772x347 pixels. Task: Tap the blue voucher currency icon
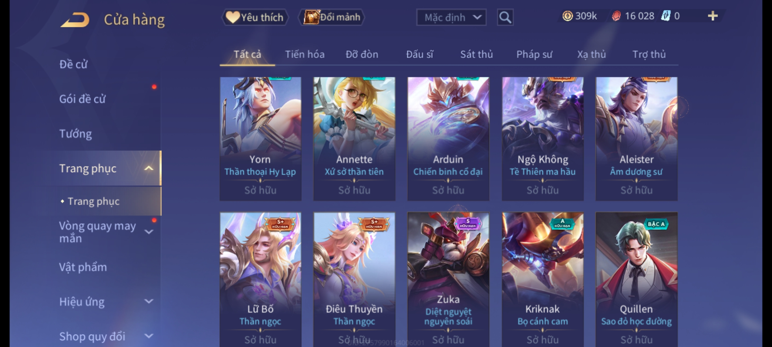pos(666,16)
